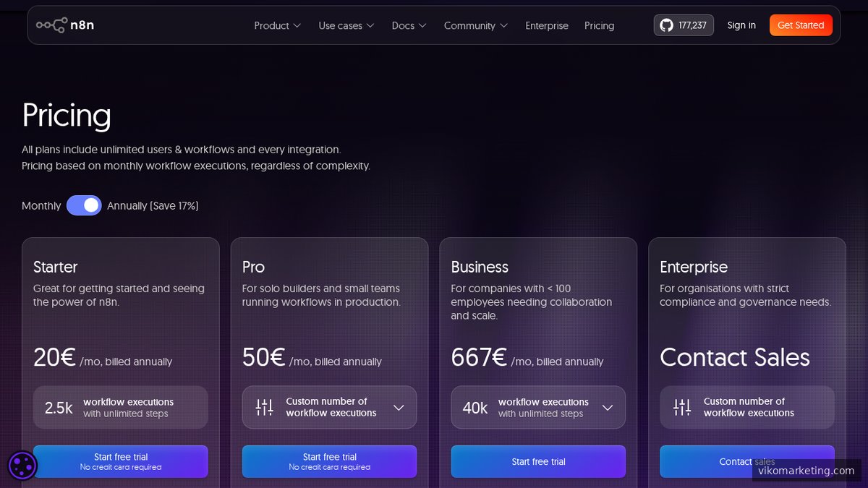This screenshot has width=868, height=488.
Task: Click Contact sales on the Enterprise card
Action: (747, 461)
